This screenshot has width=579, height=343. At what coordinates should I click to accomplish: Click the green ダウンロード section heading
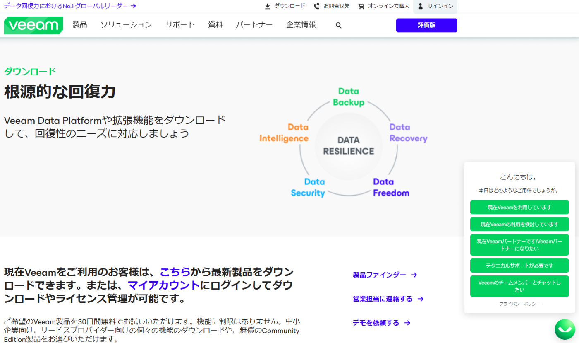pyautogui.click(x=30, y=71)
